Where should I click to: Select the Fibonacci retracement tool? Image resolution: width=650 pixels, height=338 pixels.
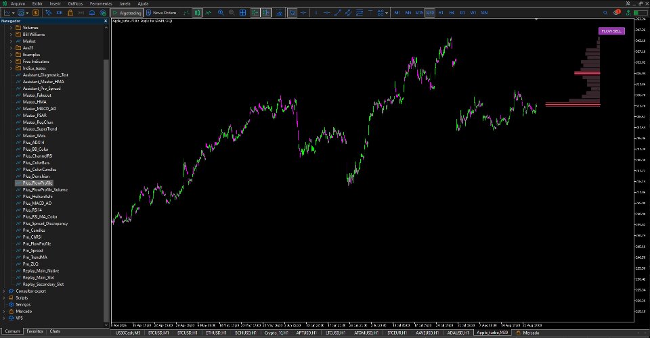pos(360,13)
